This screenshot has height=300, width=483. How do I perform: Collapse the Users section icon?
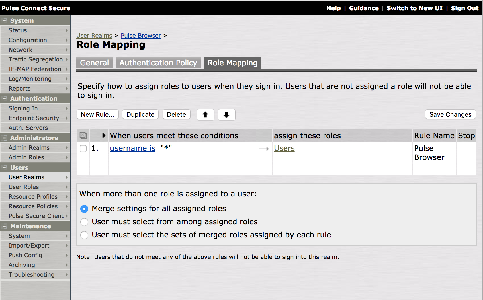(x=4, y=168)
